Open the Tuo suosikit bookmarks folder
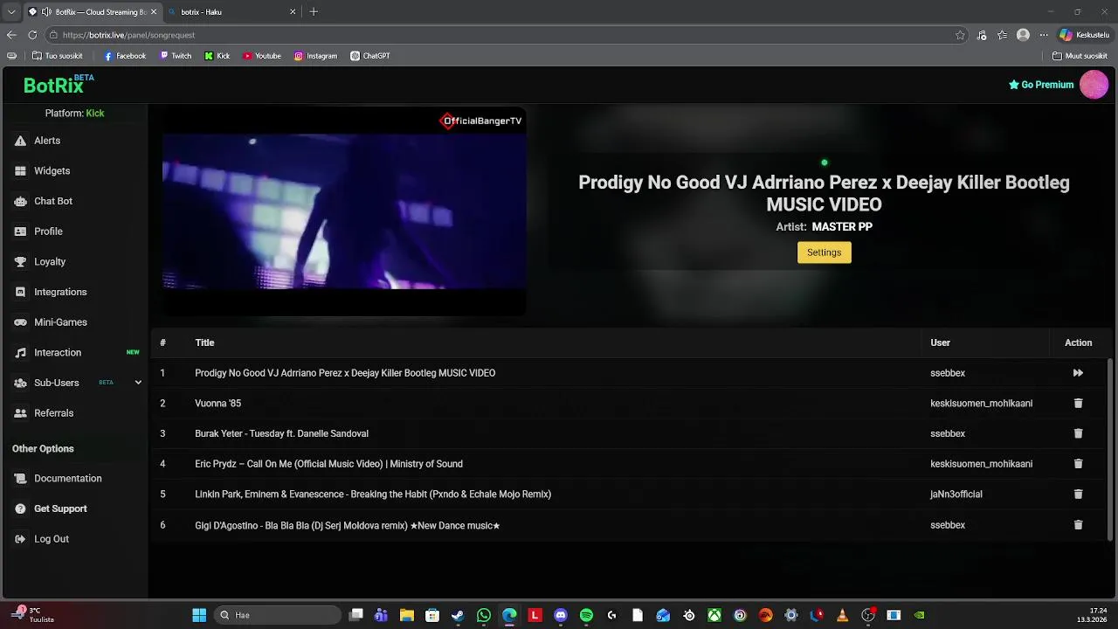 click(58, 56)
